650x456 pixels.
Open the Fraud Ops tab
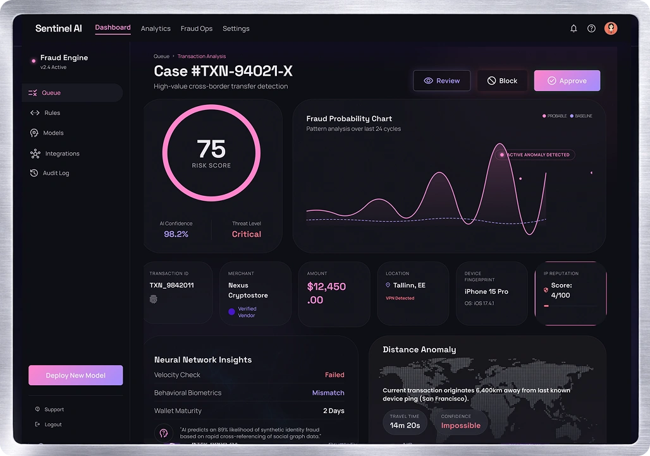pos(197,29)
